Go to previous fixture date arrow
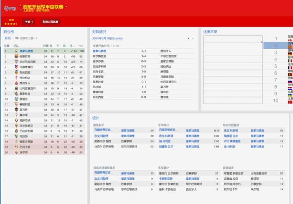 tap(188, 38)
